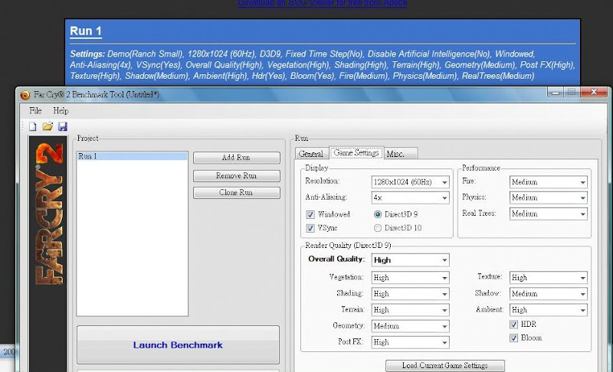
Task: Expand the Vegetation quality dropdown
Action: (410, 278)
